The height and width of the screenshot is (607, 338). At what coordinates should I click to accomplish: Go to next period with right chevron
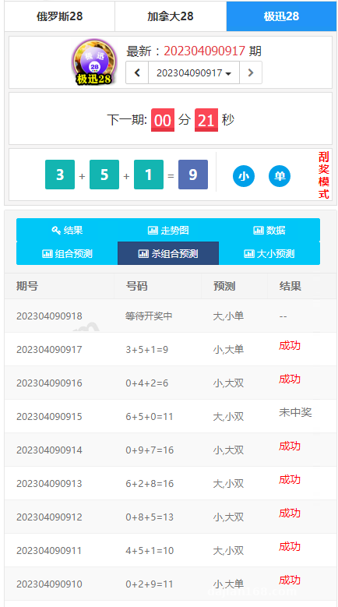point(251,72)
